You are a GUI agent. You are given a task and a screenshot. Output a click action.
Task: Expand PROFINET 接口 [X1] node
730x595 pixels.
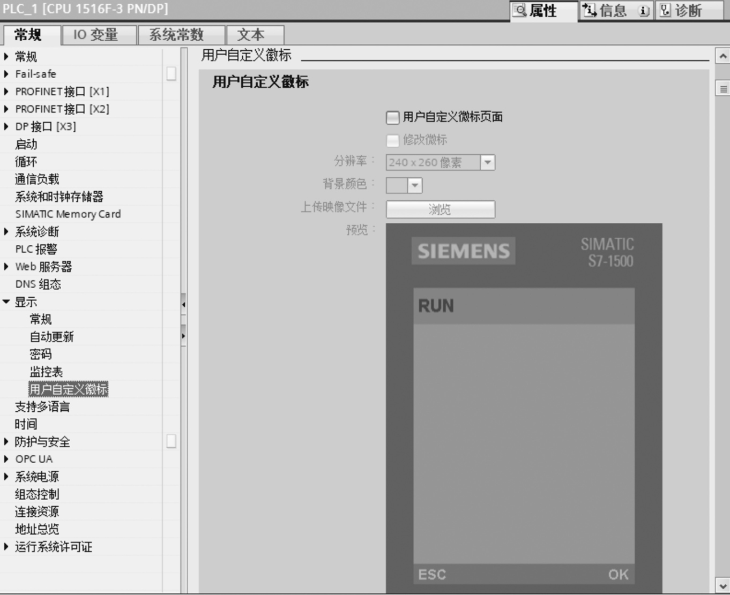tap(6, 92)
